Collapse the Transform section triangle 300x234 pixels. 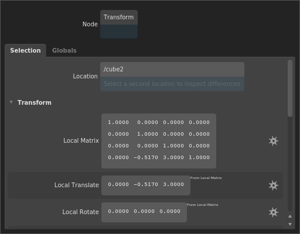(x=11, y=102)
